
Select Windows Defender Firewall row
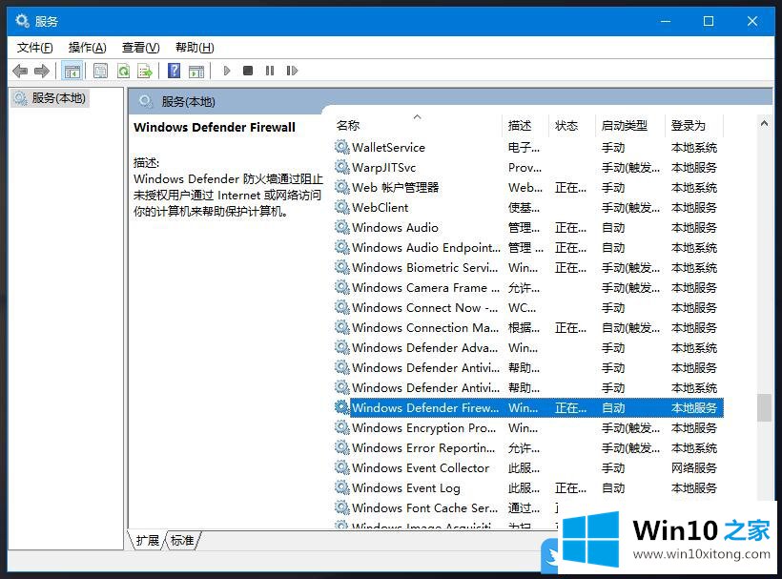point(528,407)
